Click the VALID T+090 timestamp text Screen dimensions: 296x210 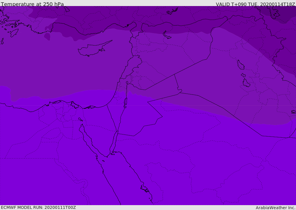coord(255,4)
